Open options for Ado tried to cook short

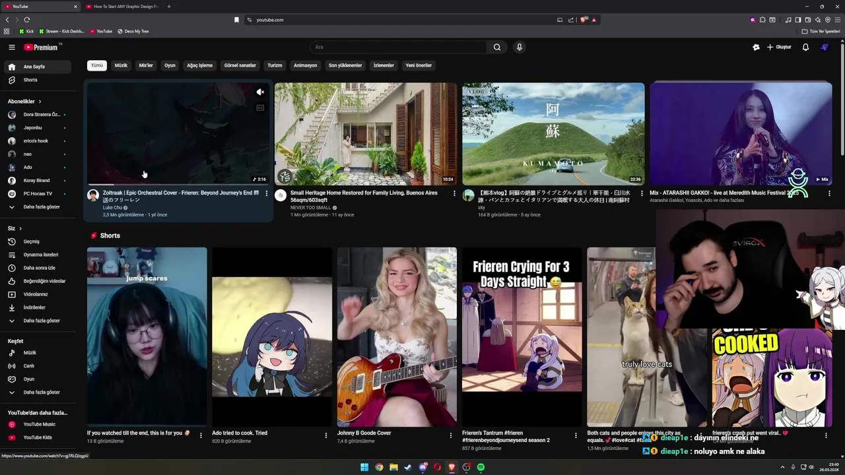pyautogui.click(x=325, y=435)
